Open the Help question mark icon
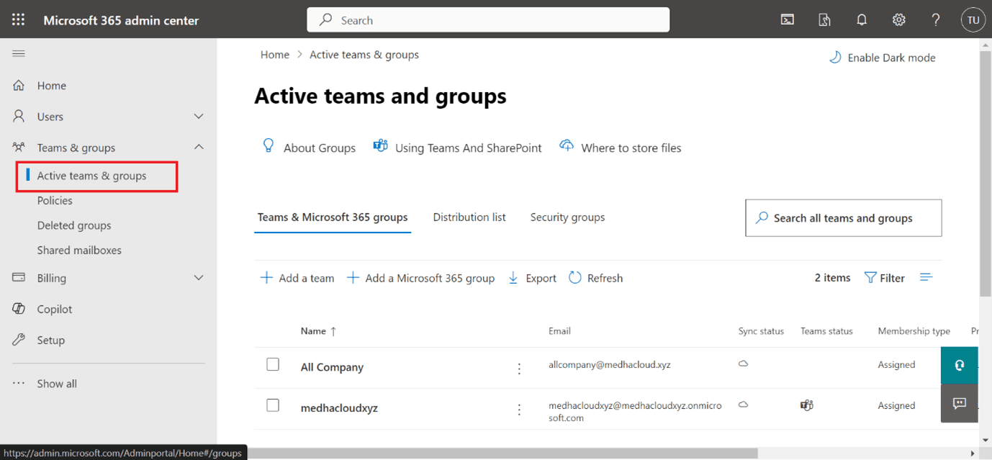The height and width of the screenshot is (460, 992). coord(935,19)
